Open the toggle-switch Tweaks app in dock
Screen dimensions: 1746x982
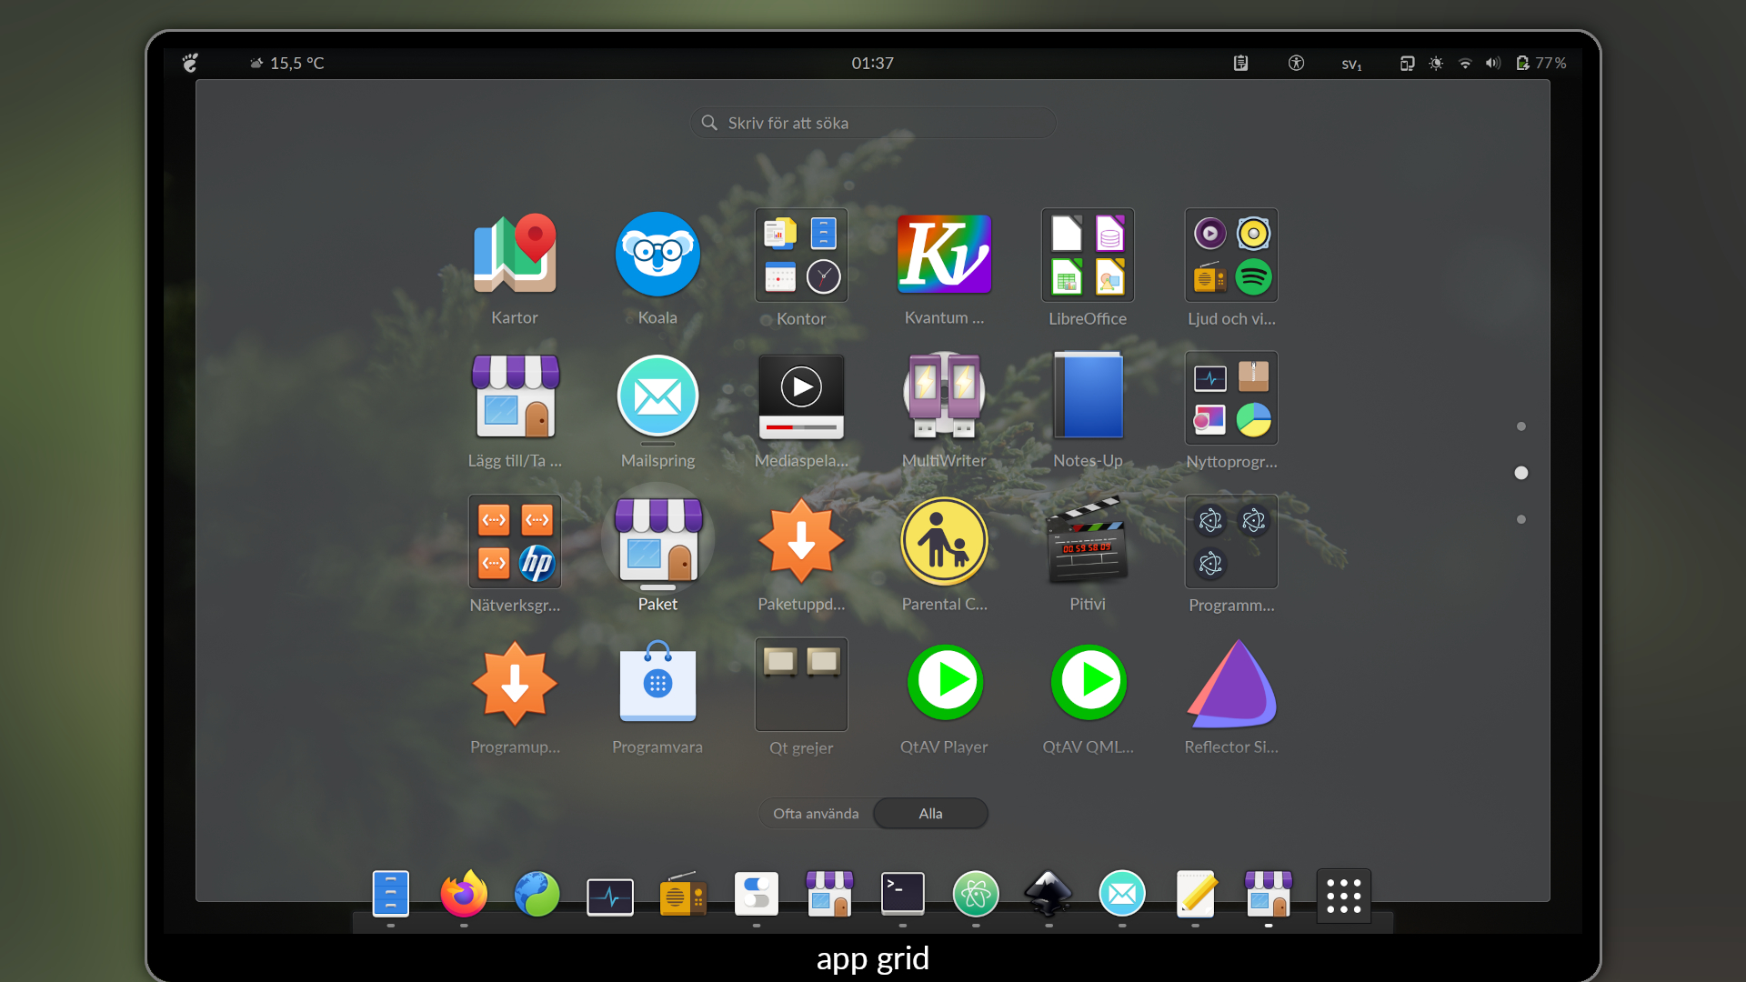pos(757,894)
